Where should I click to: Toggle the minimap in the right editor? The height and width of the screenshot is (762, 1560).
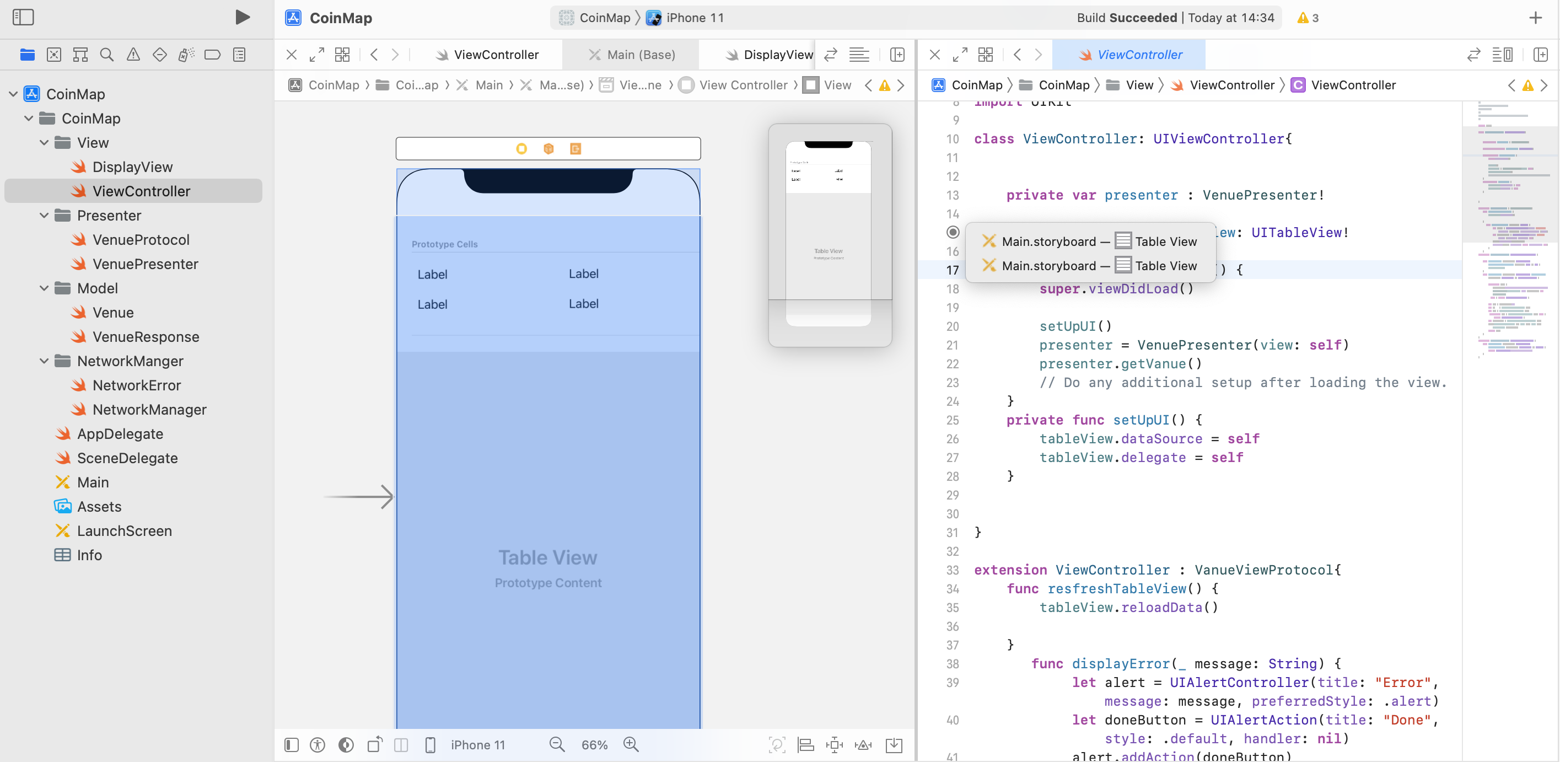coord(1503,55)
